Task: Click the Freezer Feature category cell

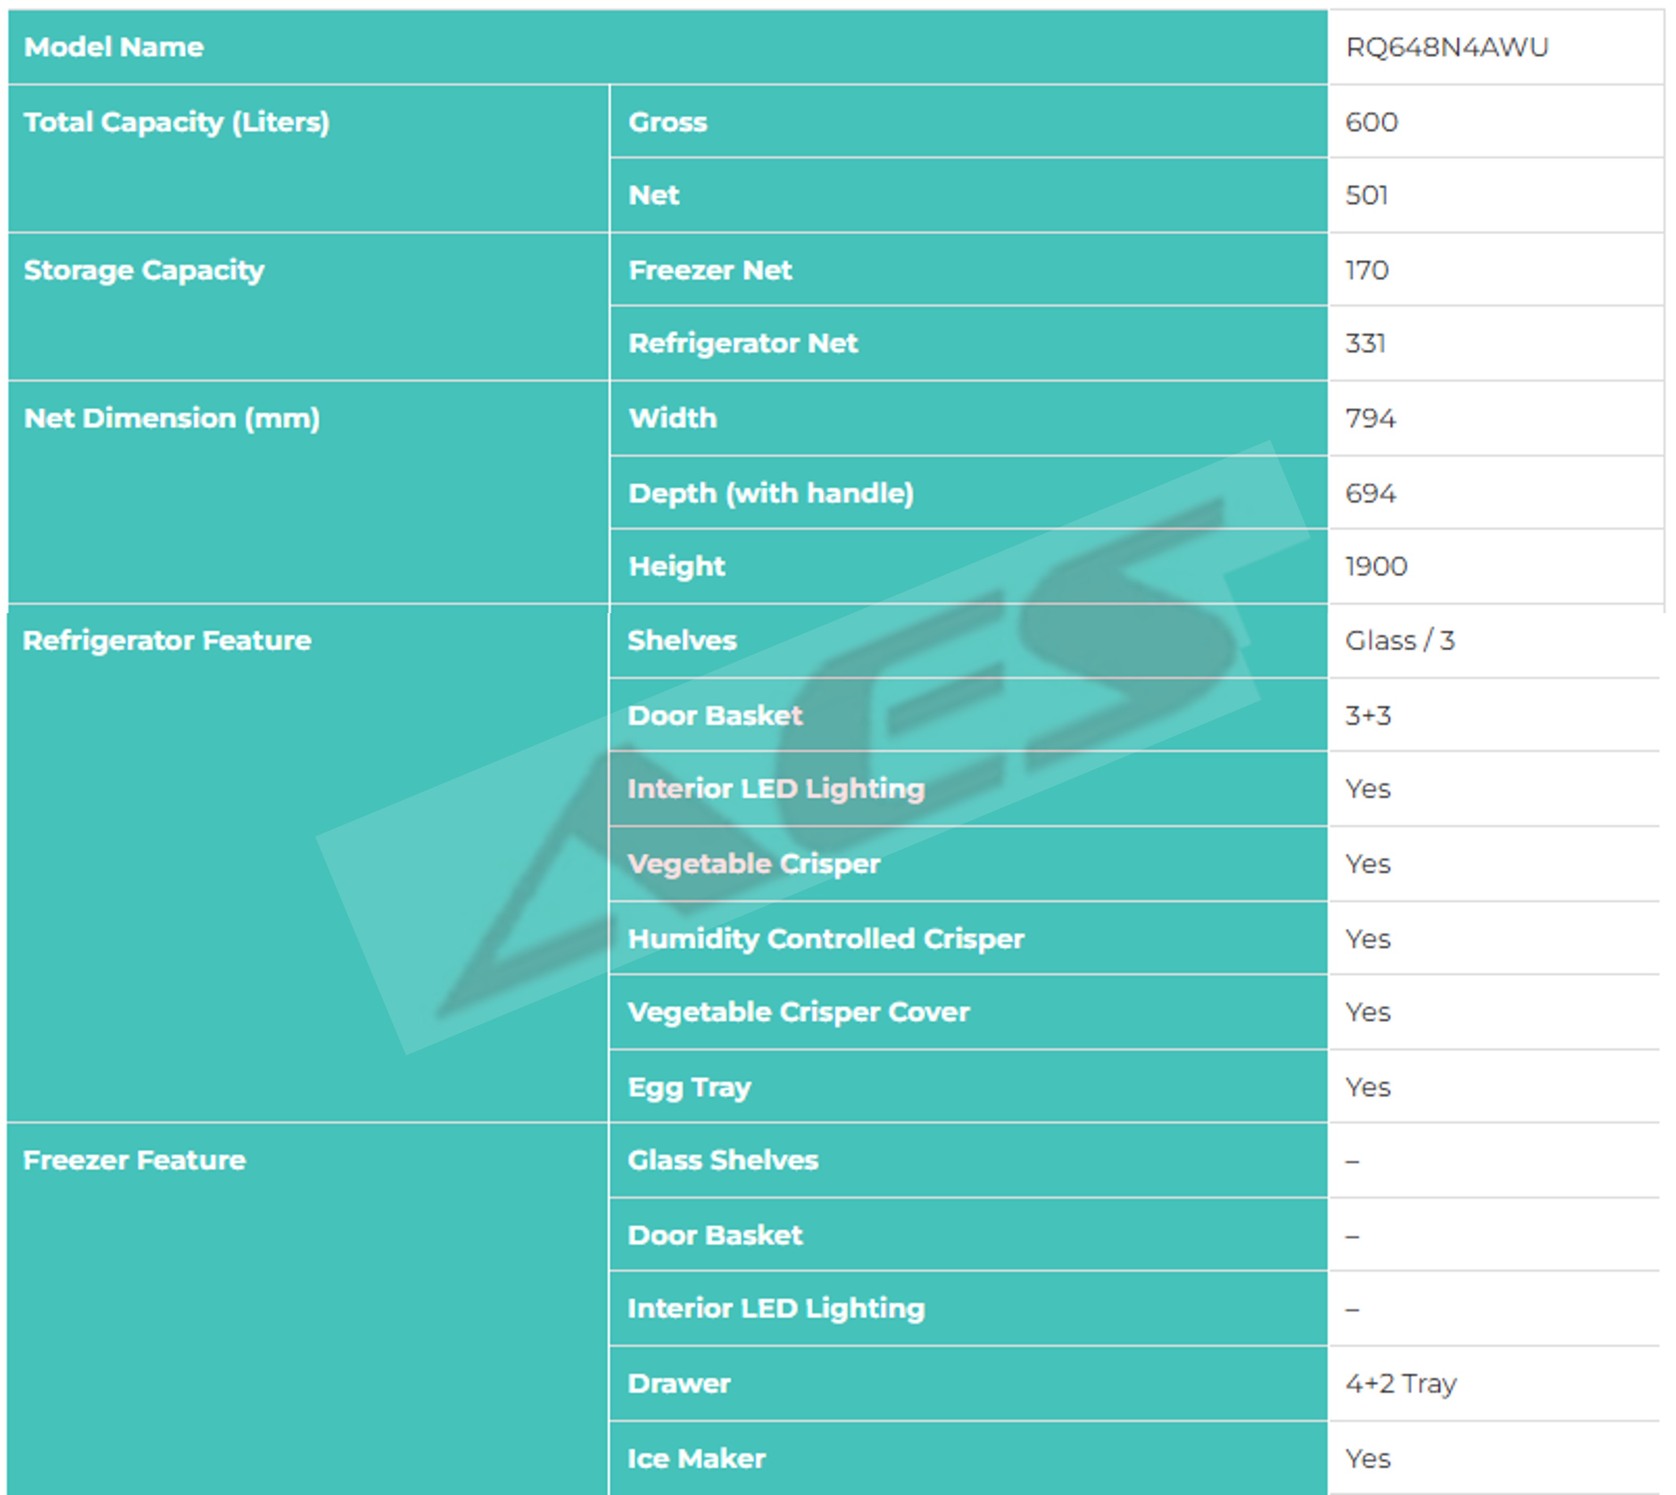Action: click(134, 1160)
